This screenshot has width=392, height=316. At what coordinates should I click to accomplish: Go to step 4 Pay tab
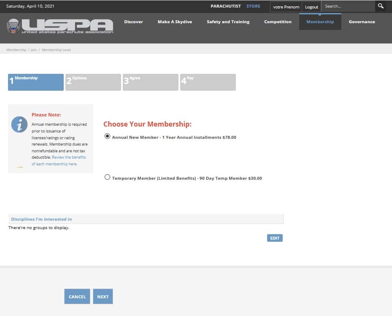(x=208, y=82)
